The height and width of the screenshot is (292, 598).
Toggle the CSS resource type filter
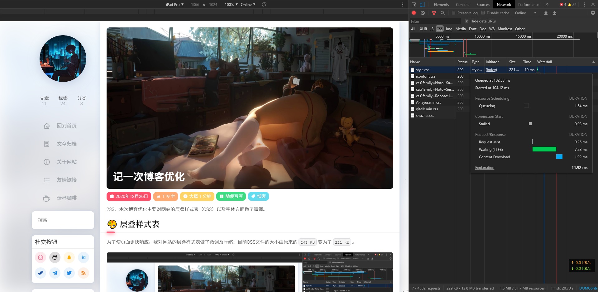coord(440,29)
